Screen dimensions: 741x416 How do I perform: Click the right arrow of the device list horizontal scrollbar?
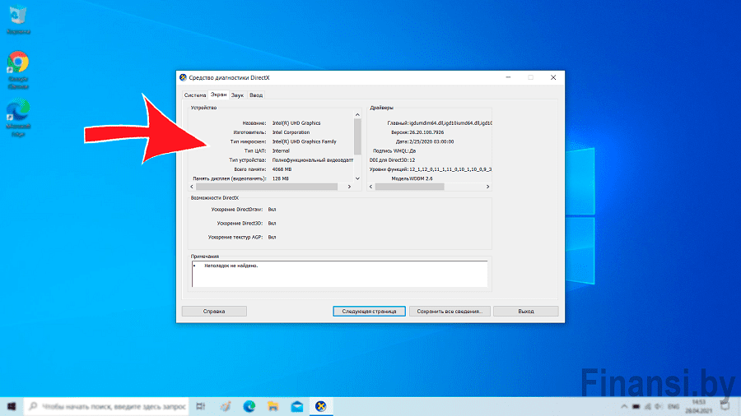[x=349, y=187]
